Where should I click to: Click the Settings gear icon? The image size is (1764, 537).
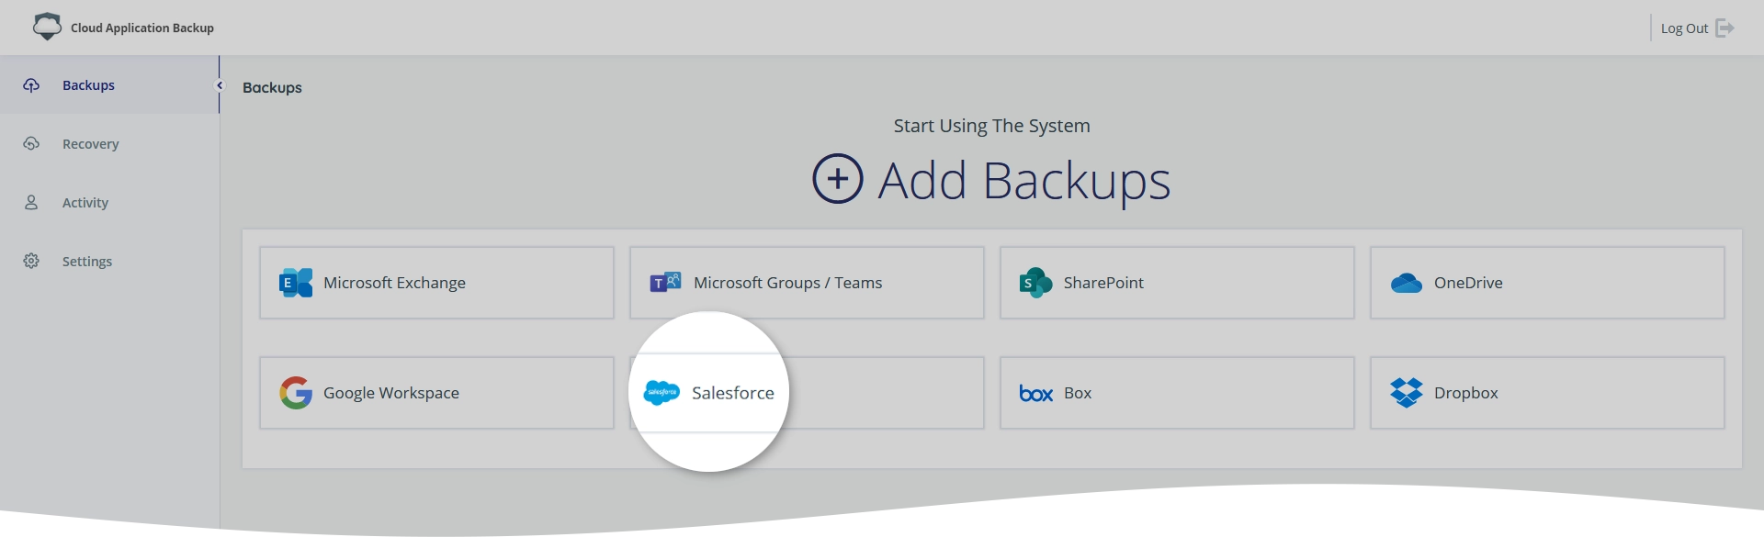coord(31,262)
